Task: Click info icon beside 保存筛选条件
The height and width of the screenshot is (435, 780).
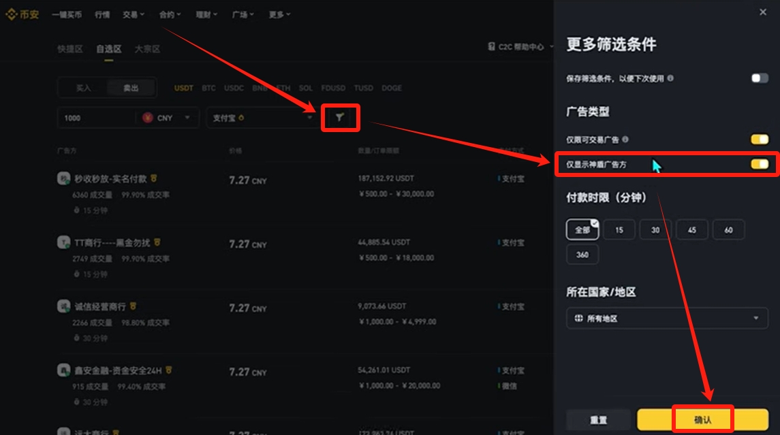Action: (x=670, y=78)
